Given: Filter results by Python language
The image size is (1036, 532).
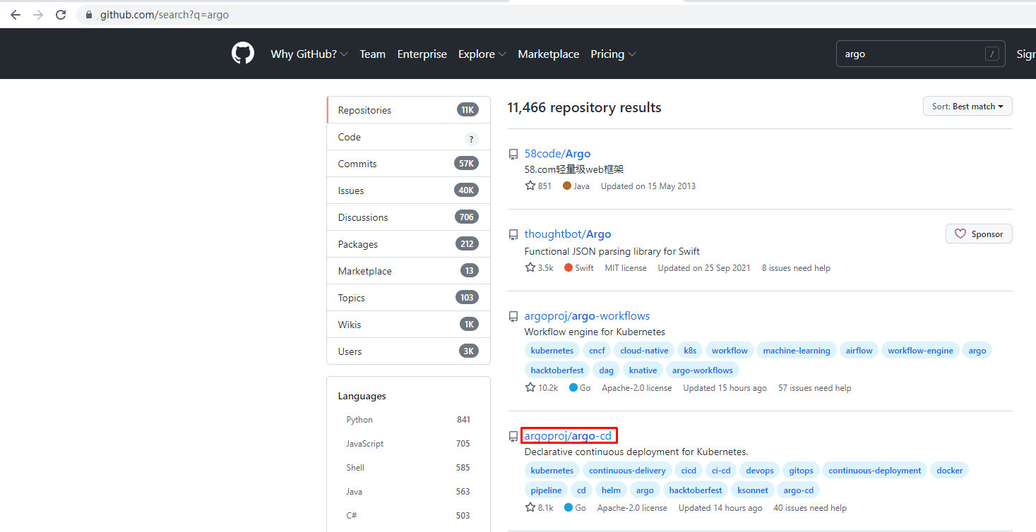Looking at the screenshot, I should [408, 420].
